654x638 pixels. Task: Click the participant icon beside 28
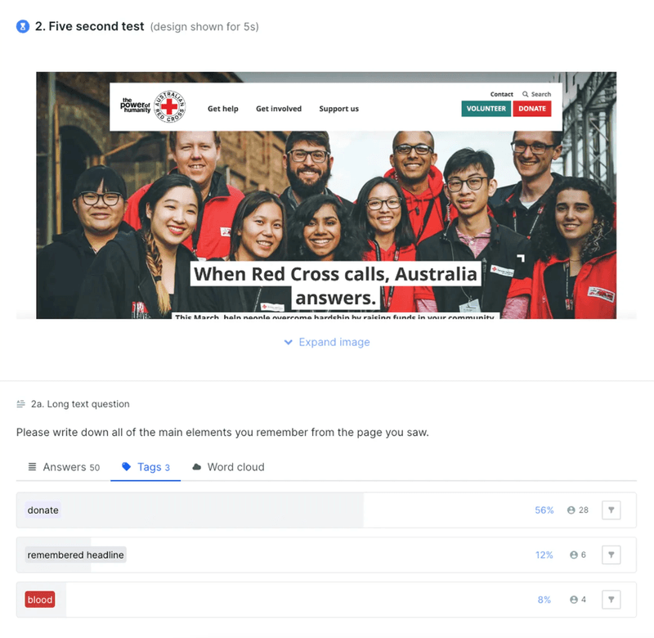point(571,510)
